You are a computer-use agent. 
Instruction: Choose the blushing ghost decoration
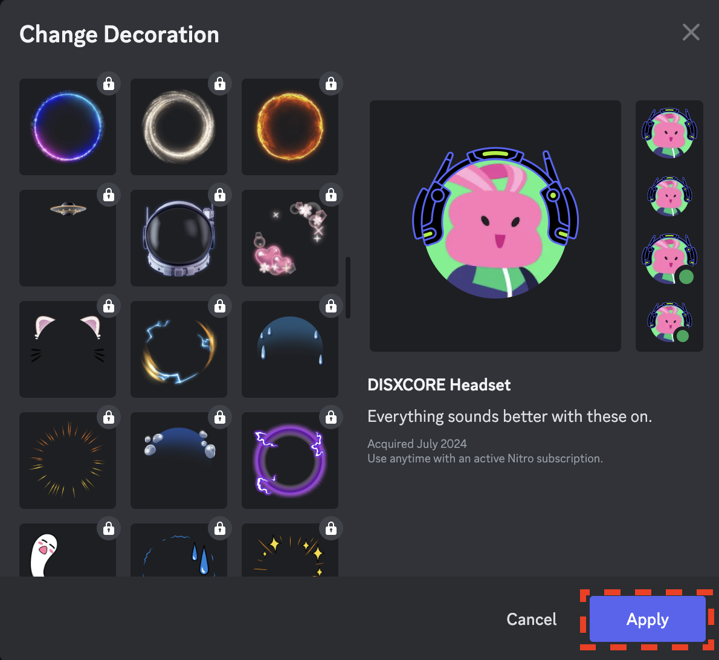point(68,551)
